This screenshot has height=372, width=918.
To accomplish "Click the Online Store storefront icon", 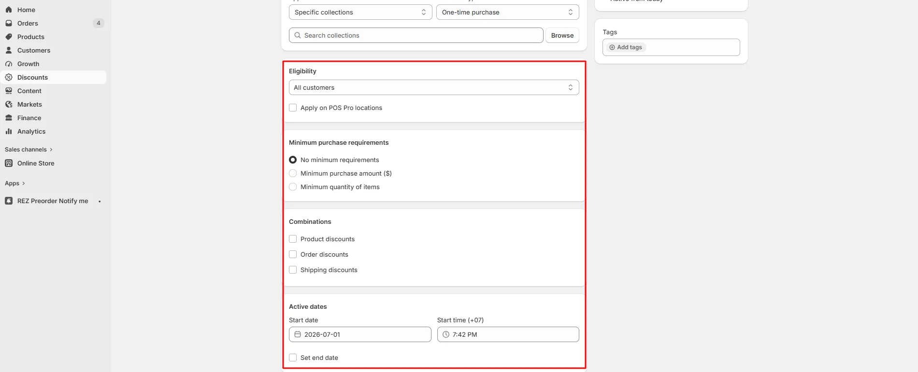I will pyautogui.click(x=9, y=163).
